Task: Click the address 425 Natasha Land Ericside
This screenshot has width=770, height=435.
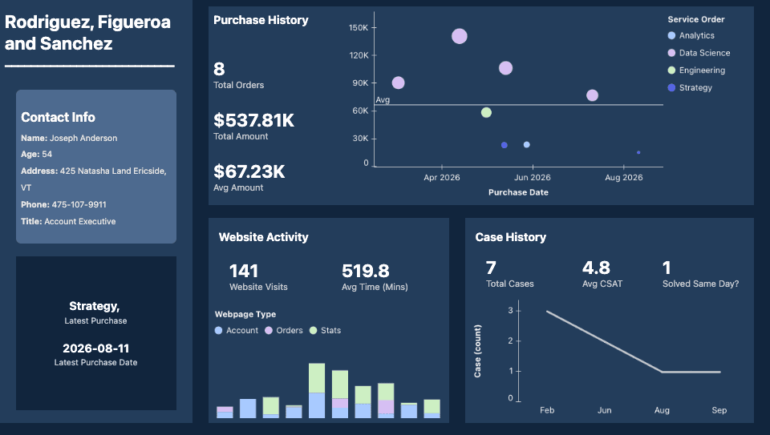Action: point(113,171)
